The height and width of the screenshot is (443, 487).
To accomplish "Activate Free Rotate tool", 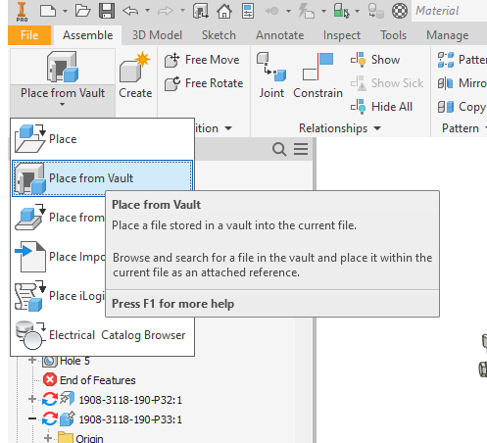I will 204,83.
